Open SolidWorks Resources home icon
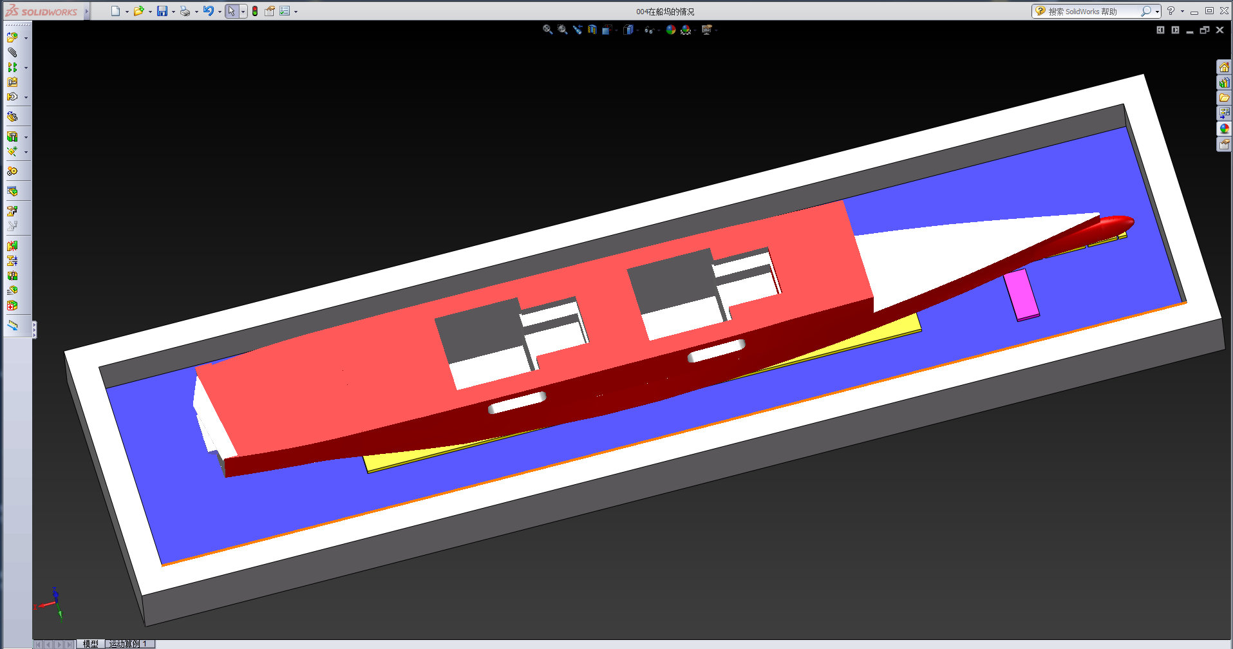The image size is (1233, 649). point(1224,67)
